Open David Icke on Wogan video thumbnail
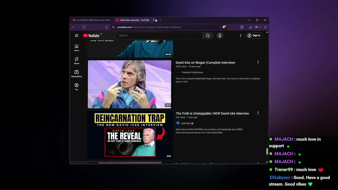 click(x=129, y=84)
